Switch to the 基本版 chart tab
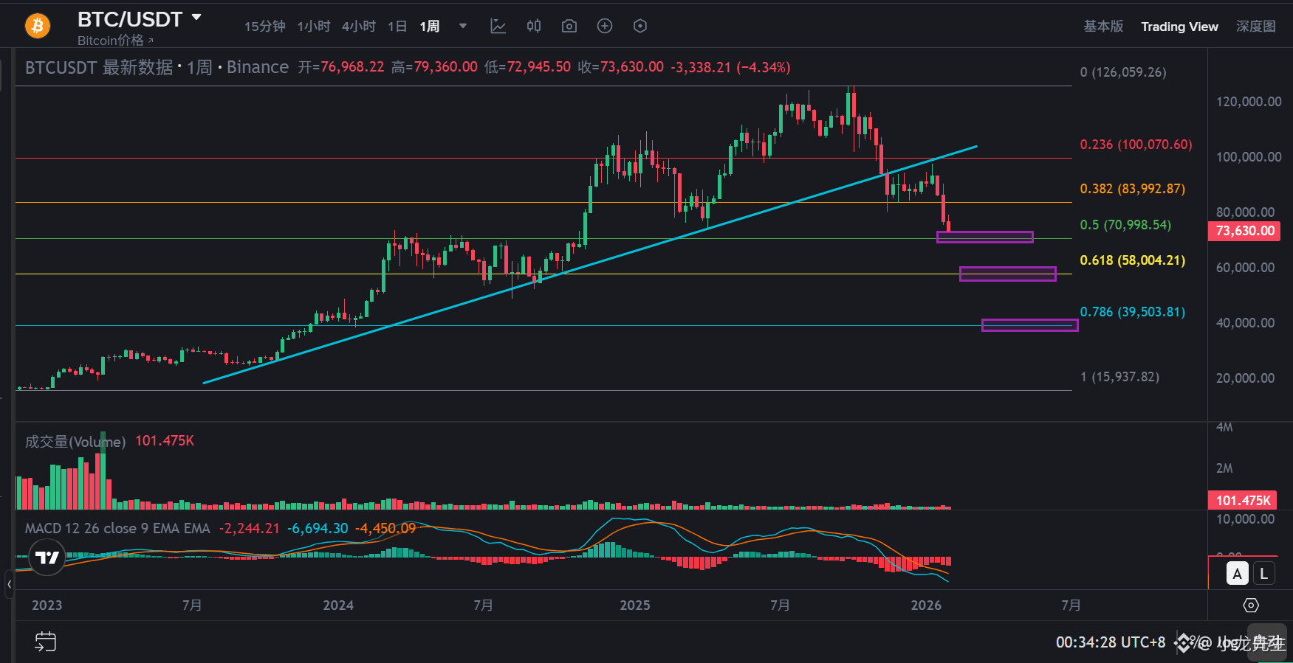This screenshot has width=1293, height=663. pos(1103,27)
